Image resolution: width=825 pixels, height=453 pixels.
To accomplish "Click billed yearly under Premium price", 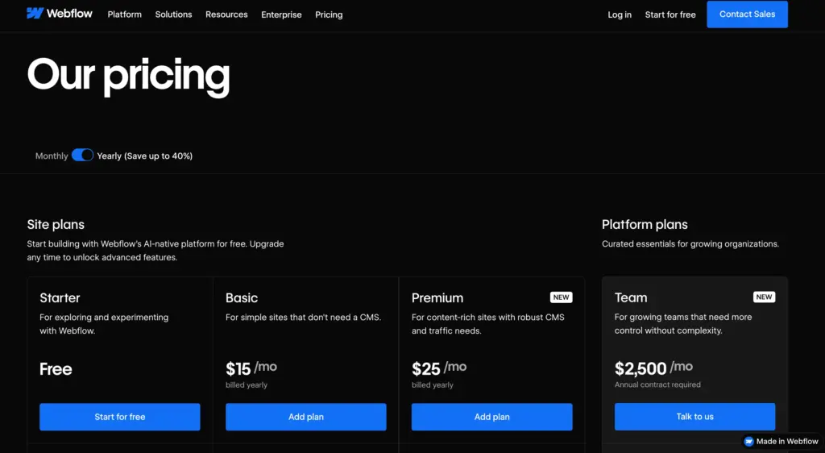I will (433, 385).
